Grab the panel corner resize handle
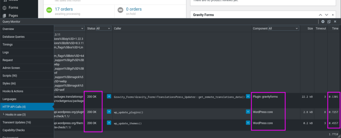 coord(339,136)
